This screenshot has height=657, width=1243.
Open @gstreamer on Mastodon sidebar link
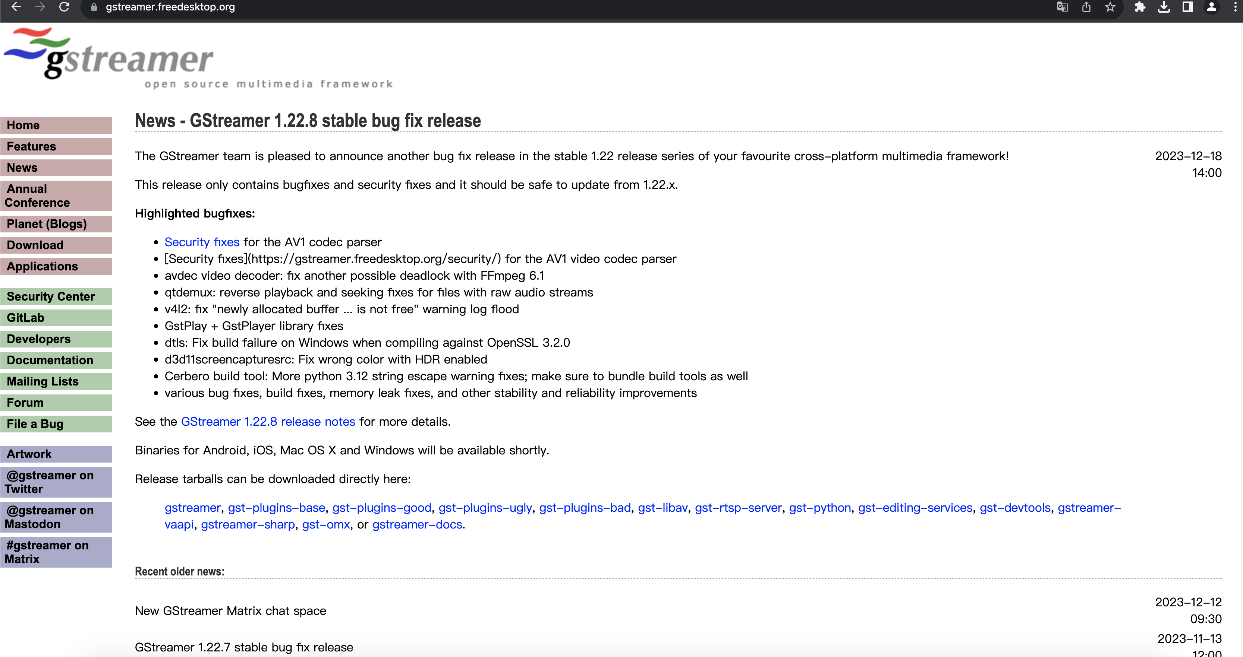click(56, 517)
